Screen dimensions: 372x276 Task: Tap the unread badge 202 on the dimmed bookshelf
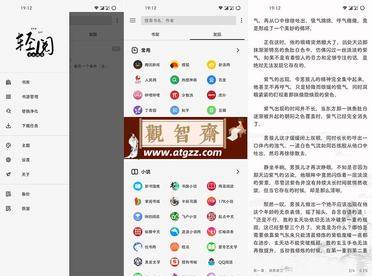click(116, 49)
